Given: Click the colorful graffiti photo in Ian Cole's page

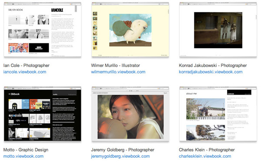Looking at the screenshot, I should click(x=18, y=48).
